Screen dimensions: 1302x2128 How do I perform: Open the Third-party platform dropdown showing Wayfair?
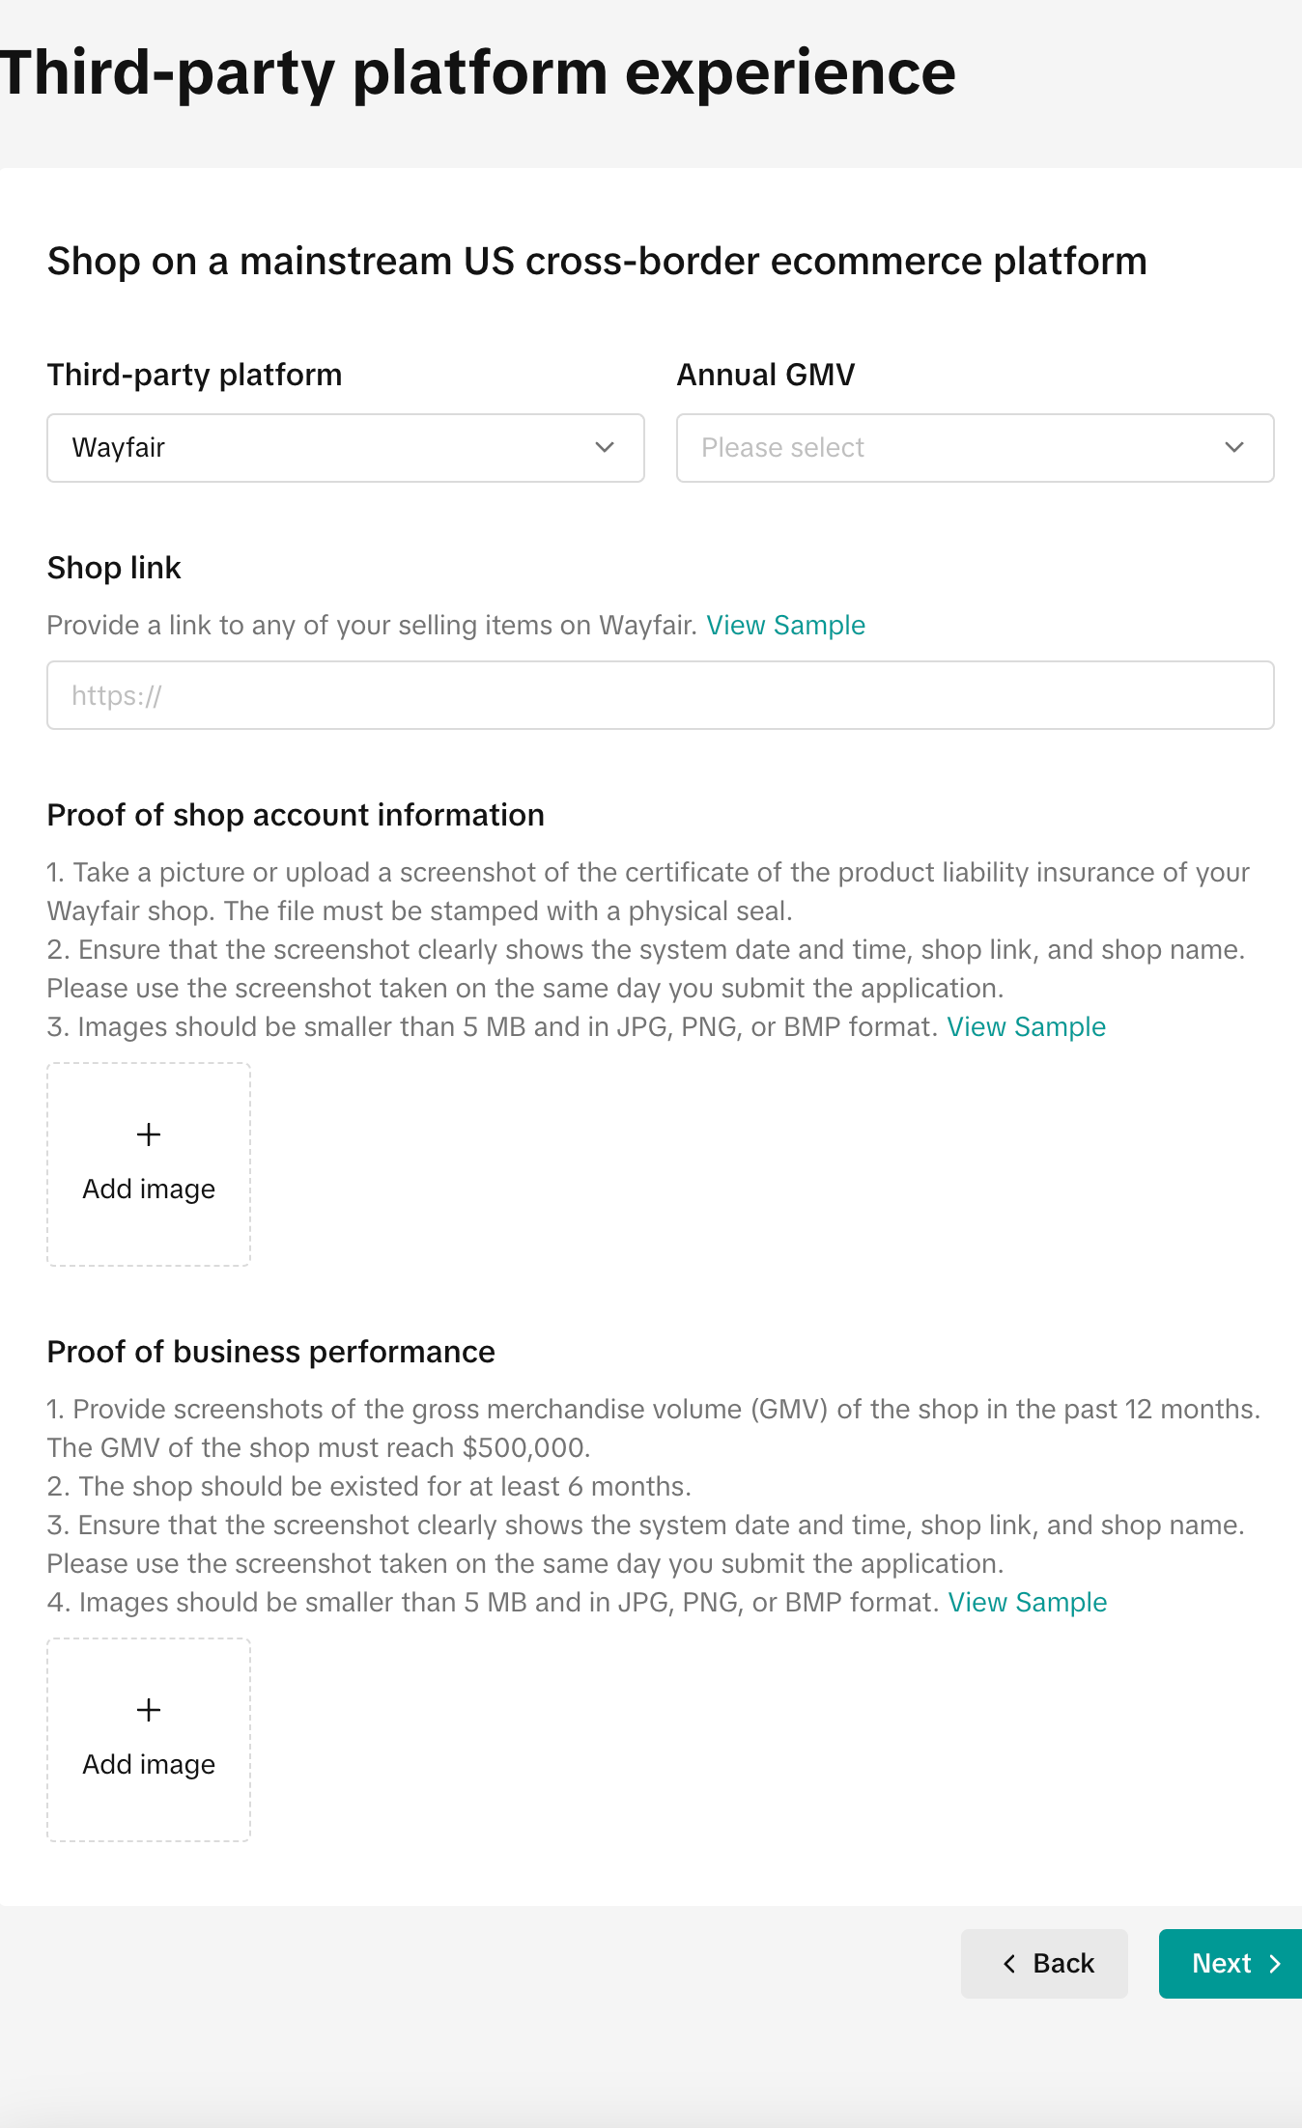click(x=345, y=448)
